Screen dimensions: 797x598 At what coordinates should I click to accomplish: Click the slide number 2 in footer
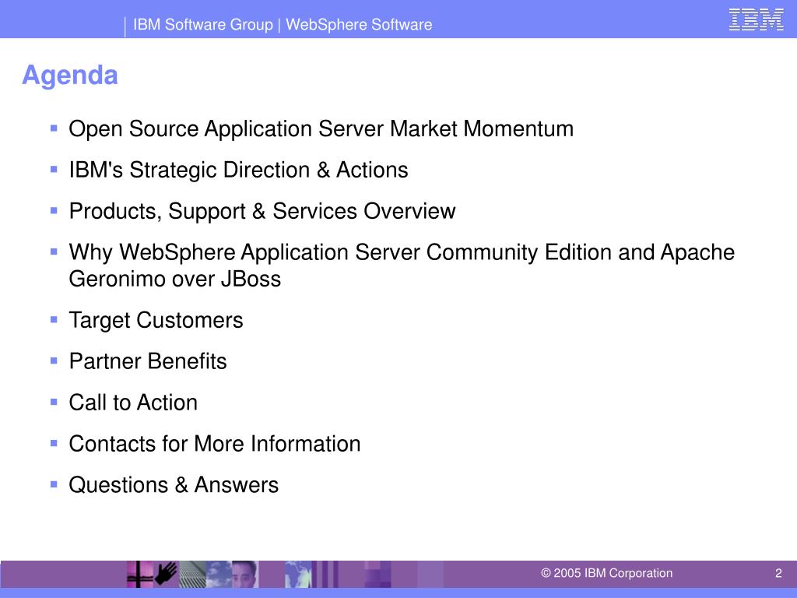tap(778, 573)
